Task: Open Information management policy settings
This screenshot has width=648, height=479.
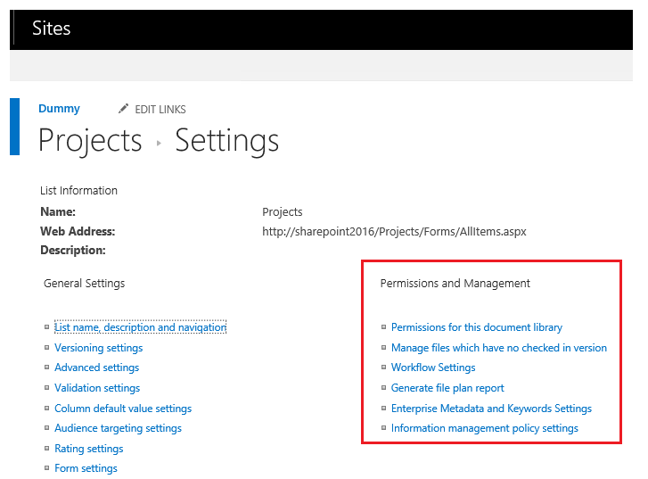Action: pyautogui.click(x=485, y=428)
